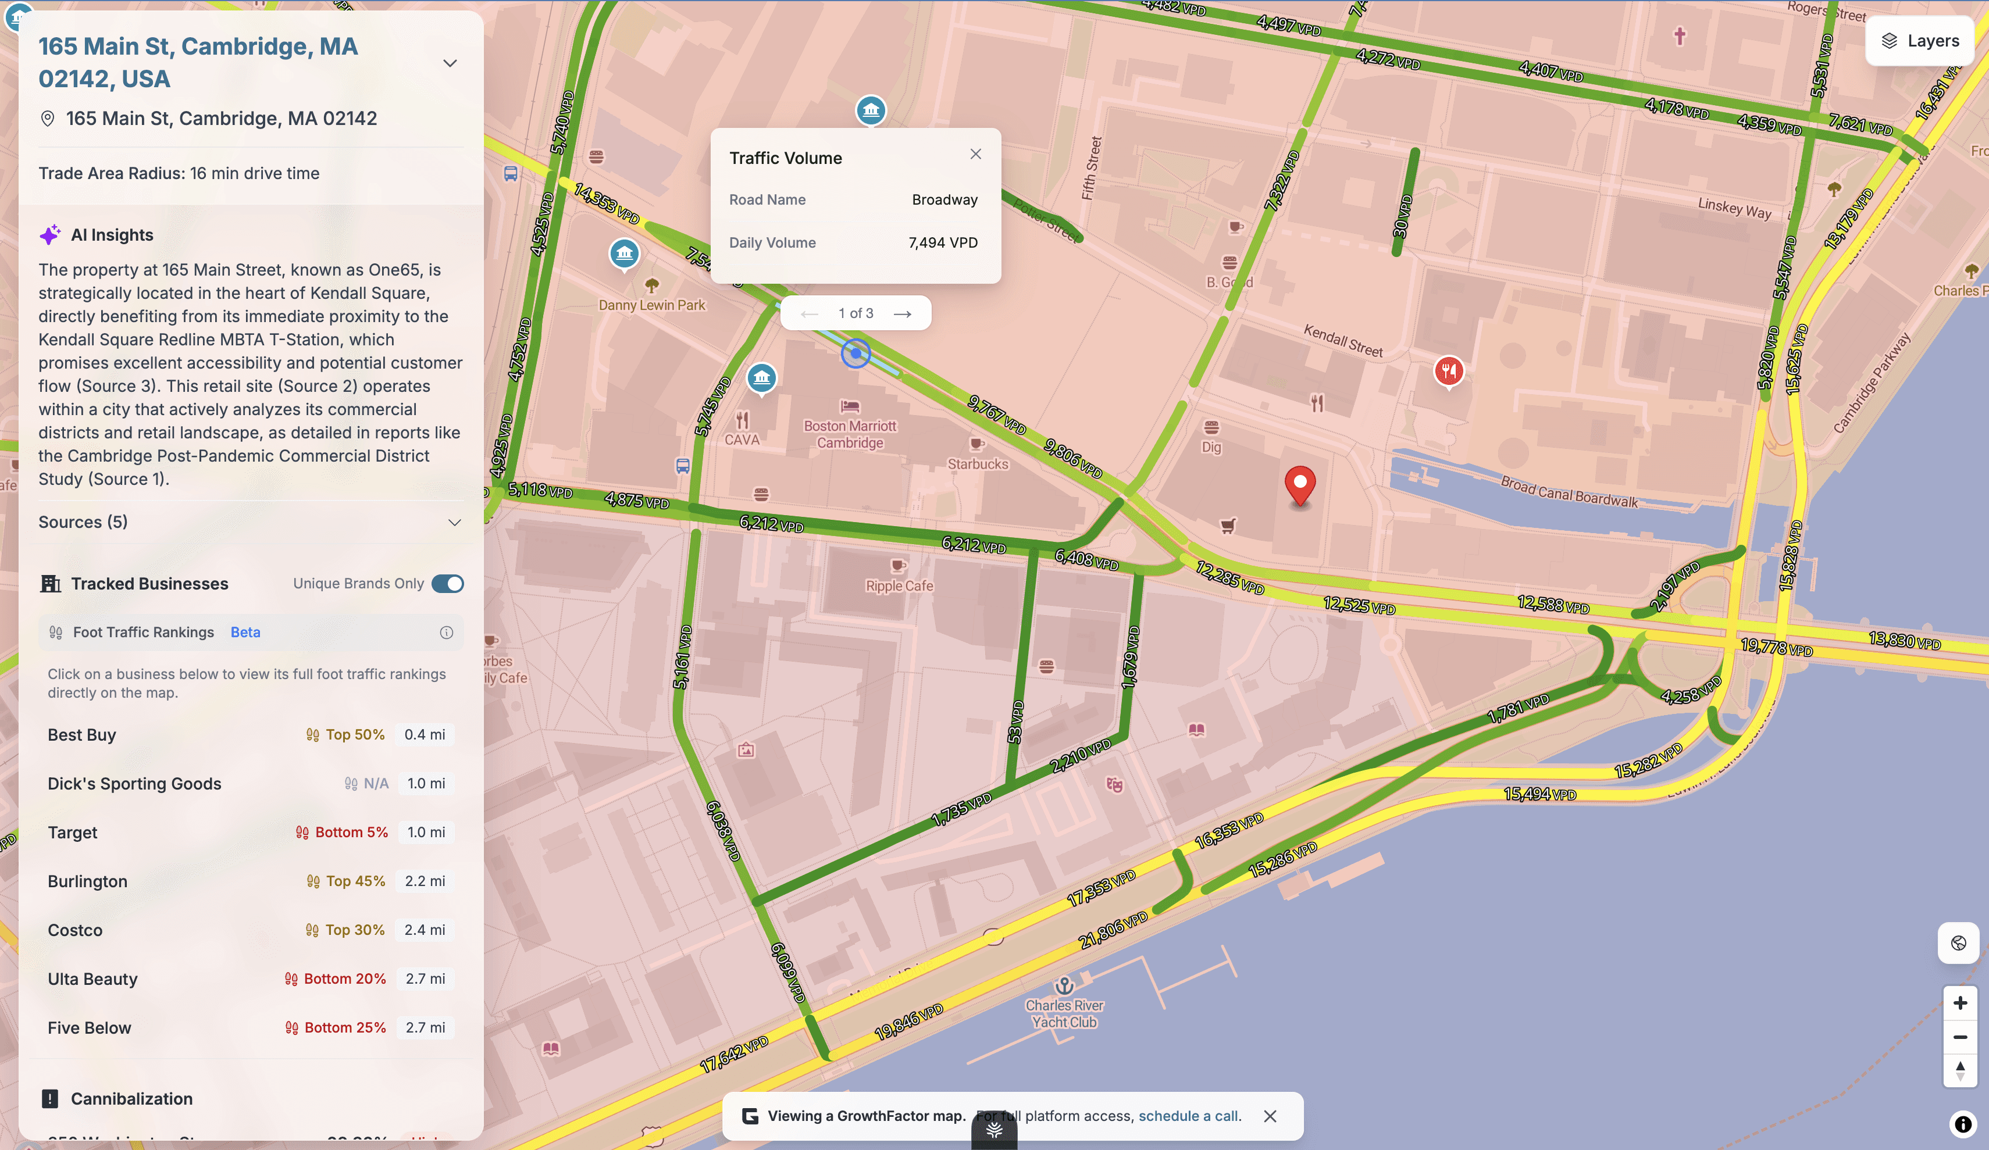The width and height of the screenshot is (1989, 1150).
Task: Click the map zoom out minus button
Action: tap(1960, 1037)
